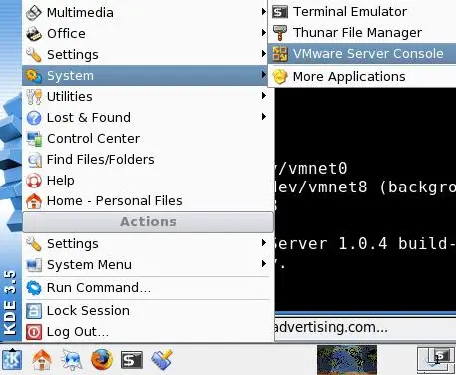Click the Terminal Emulator icon in submenu
The height and width of the screenshot is (375, 456).
click(280, 12)
